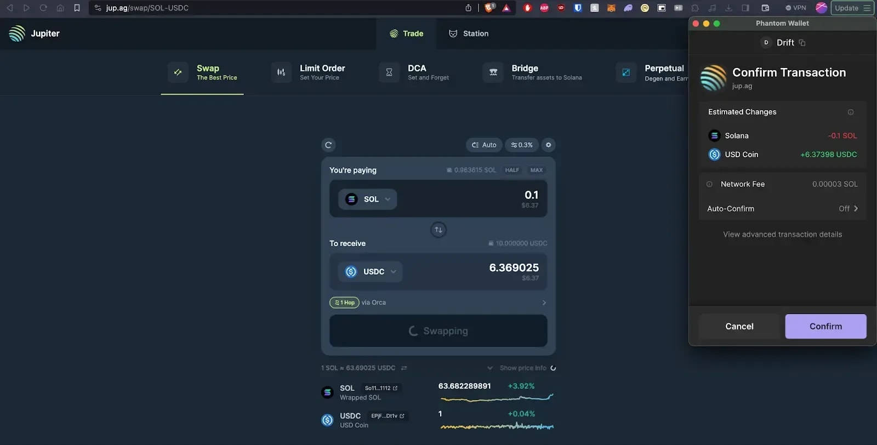
Task: Switch to the Limit Order tab
Action: [308, 72]
